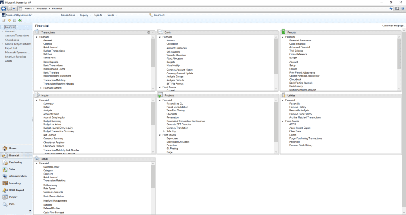Open Bank Deposits transaction
Viewport: 406px width, 215px height.
pos(51,62)
